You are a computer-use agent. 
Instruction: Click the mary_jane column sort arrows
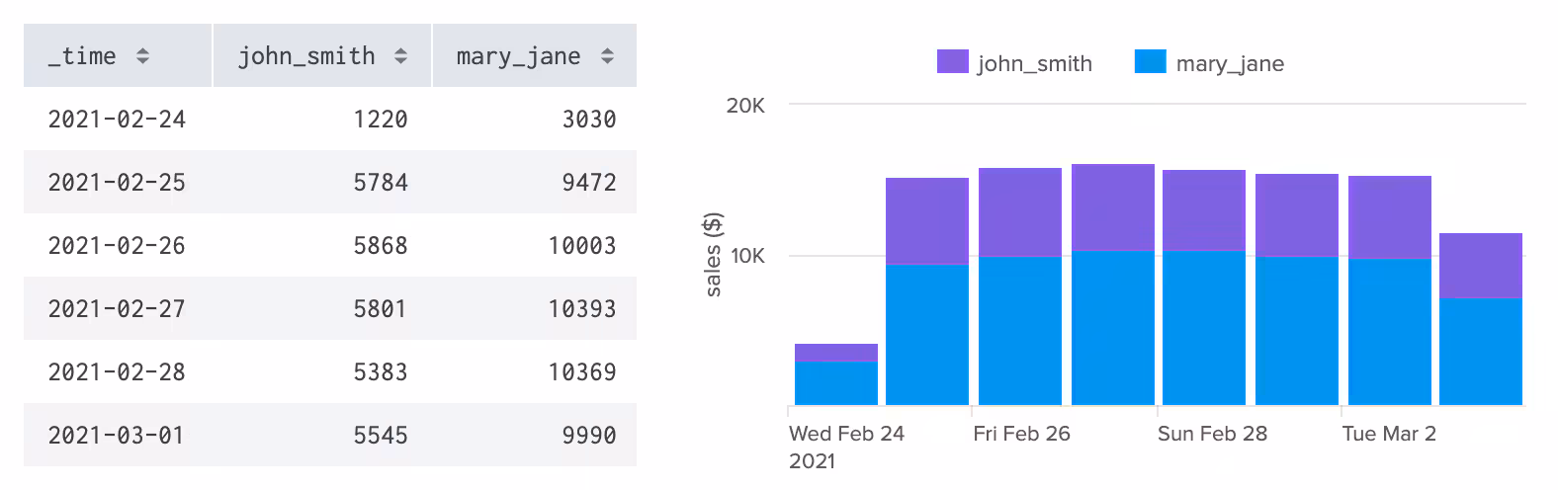point(607,56)
